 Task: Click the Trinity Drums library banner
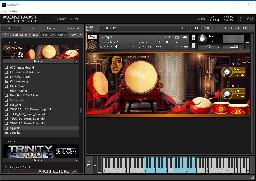41,151
